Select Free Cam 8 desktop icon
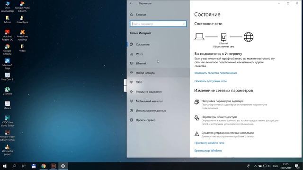 [x=8, y=76]
